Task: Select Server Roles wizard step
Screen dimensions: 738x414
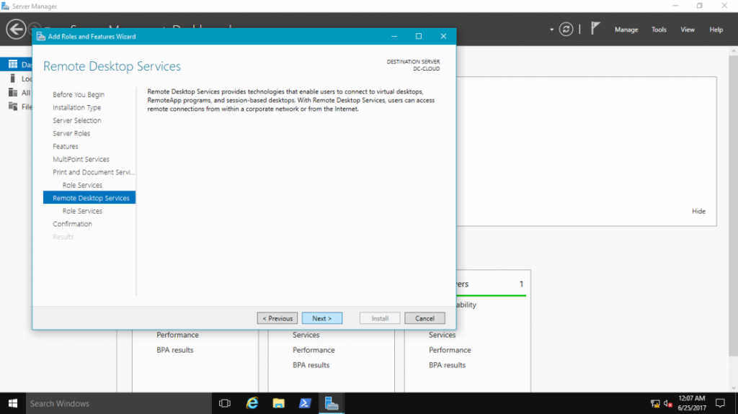Action: 71,133
